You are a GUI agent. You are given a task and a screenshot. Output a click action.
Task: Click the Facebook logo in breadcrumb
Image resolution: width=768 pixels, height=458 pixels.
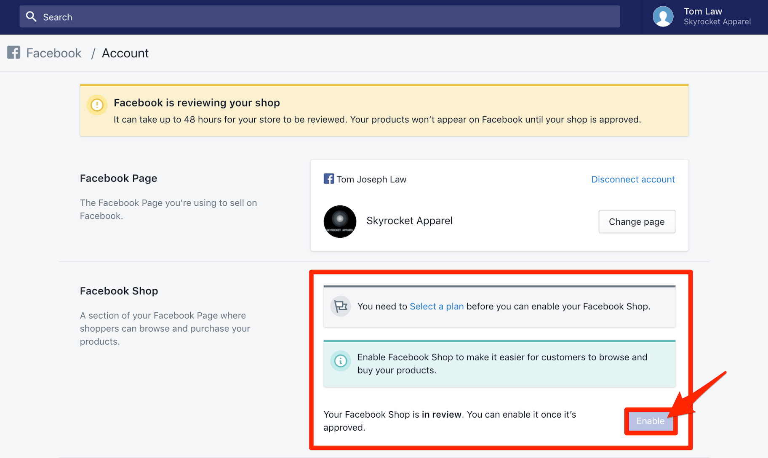point(14,53)
